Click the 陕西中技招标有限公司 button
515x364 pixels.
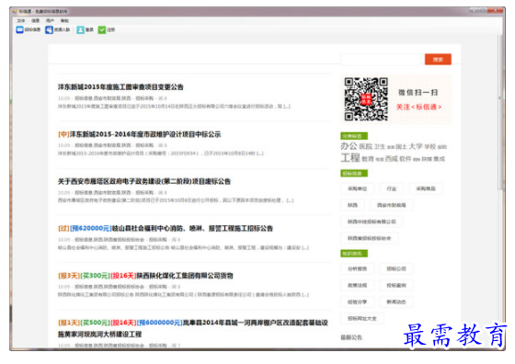[372, 222]
